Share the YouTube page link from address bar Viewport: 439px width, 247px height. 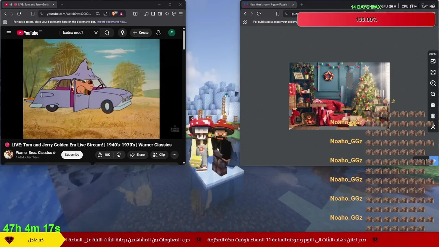[x=105, y=14]
